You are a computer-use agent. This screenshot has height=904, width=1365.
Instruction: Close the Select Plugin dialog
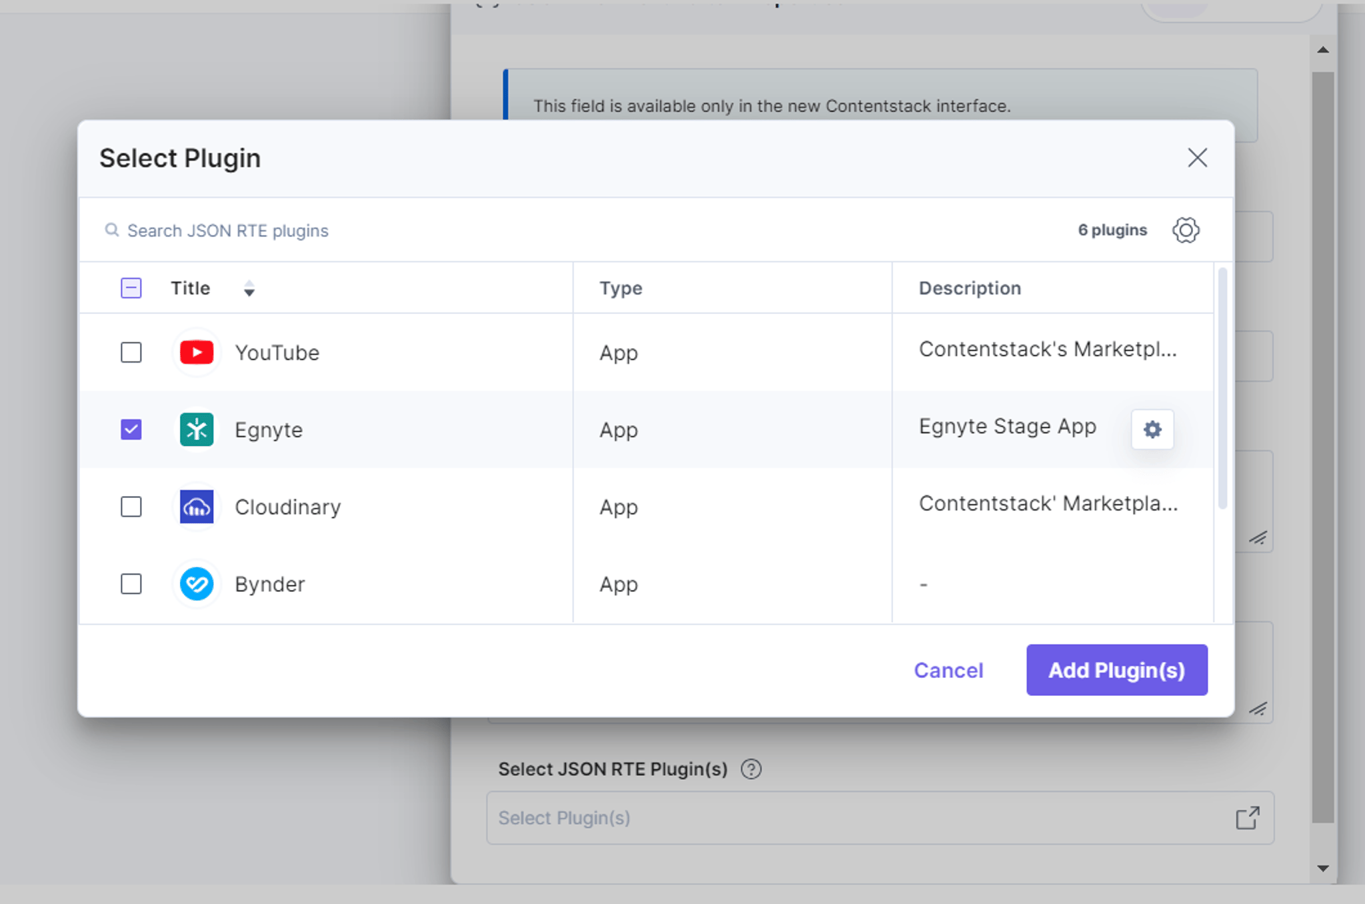coord(1197,158)
